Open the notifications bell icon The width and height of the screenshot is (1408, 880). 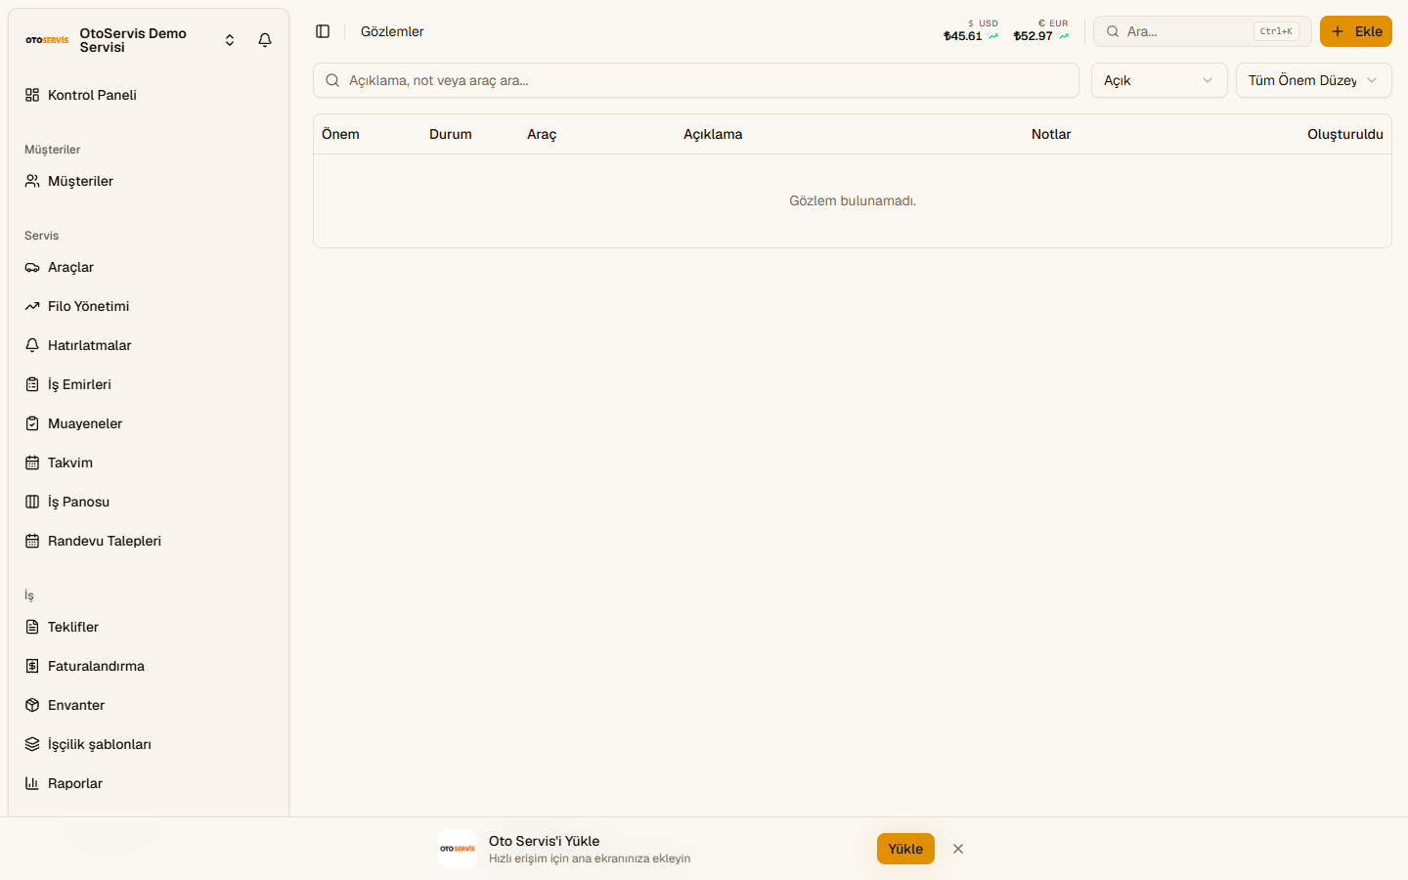coord(265,40)
